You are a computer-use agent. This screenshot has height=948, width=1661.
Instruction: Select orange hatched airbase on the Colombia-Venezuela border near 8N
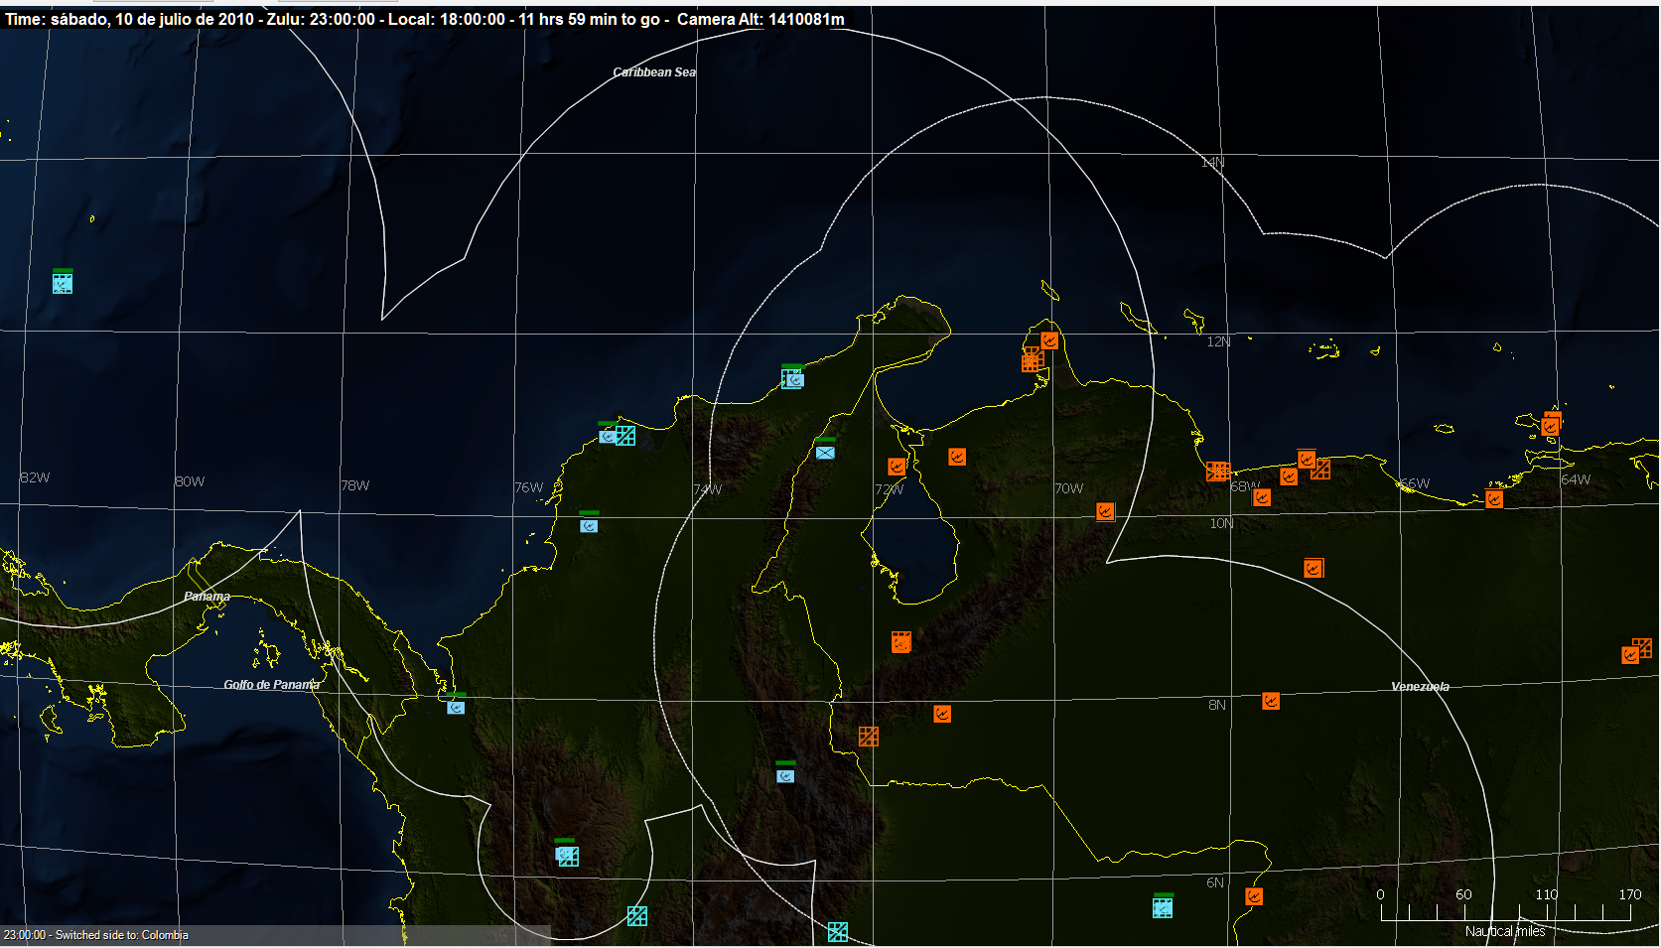tap(869, 736)
